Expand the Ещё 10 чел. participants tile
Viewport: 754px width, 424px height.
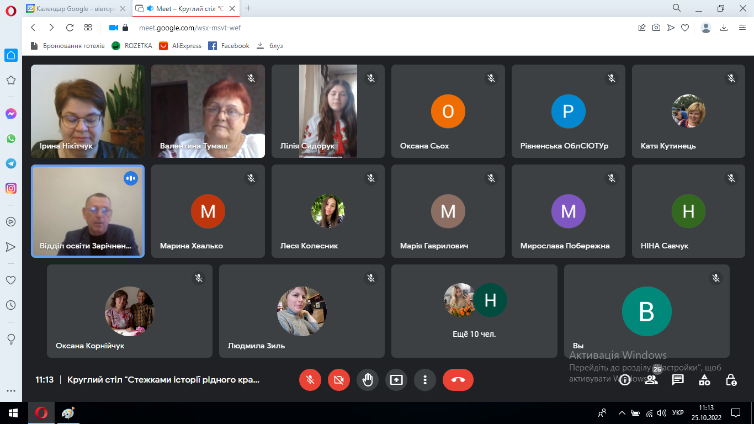pos(474,311)
